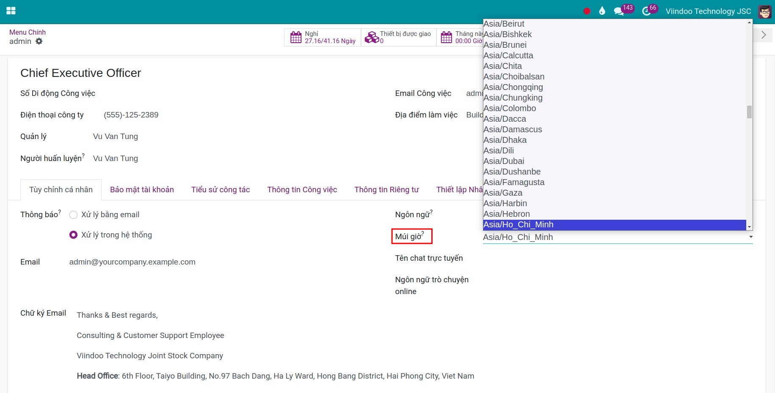Open the Tiểu sử công tác tab
Viewport: 775px width, 393px height.
coord(221,190)
